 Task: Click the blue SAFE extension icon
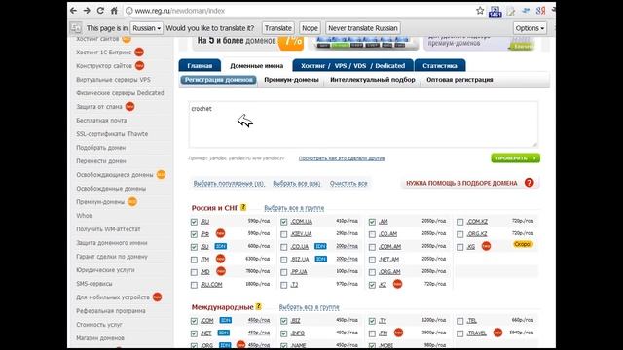click(x=495, y=11)
